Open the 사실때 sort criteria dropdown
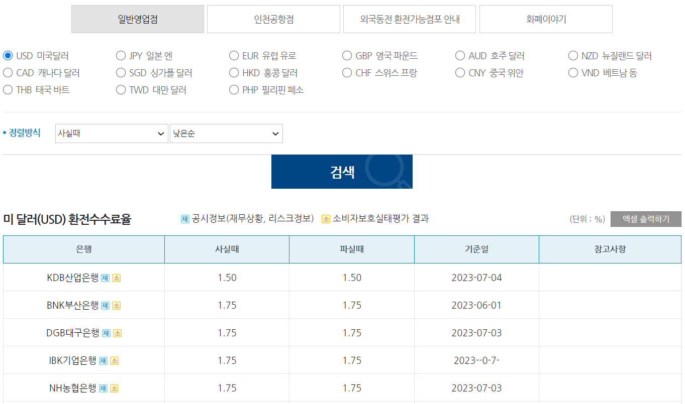The height and width of the screenshot is (404, 685). pyautogui.click(x=112, y=133)
